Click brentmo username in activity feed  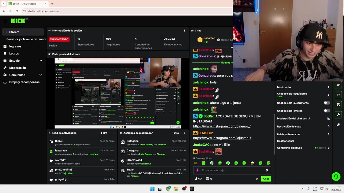(94, 154)
